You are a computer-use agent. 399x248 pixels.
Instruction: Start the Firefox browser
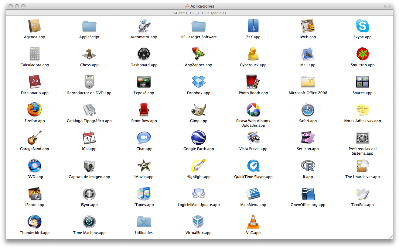[x=34, y=110]
